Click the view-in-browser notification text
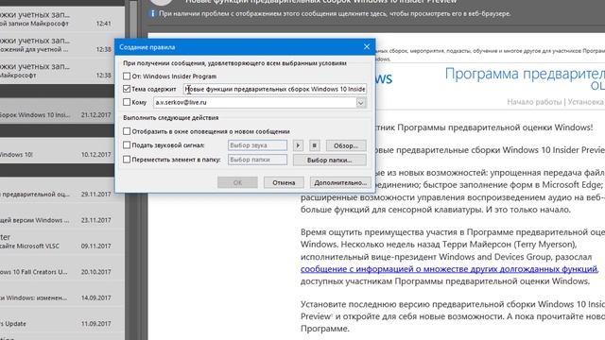 (335, 13)
